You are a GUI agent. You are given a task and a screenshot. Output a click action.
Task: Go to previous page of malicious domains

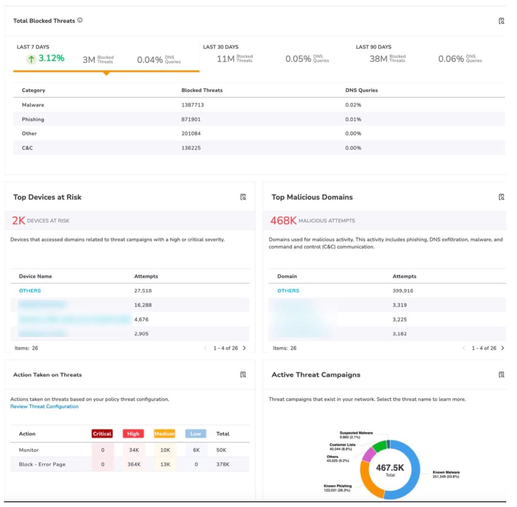point(464,348)
